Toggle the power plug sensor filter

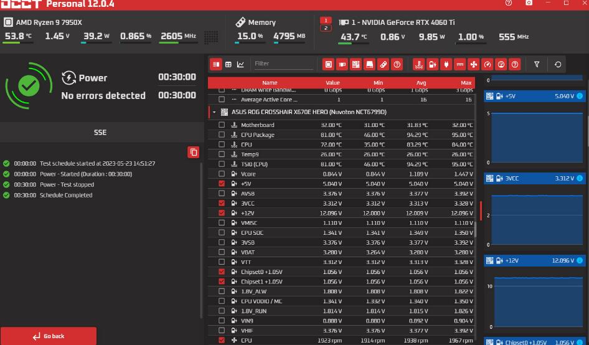pos(446,64)
